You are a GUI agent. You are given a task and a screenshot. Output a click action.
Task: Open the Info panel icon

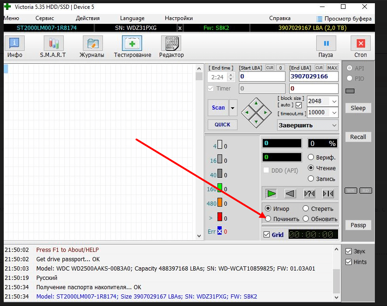point(15,43)
